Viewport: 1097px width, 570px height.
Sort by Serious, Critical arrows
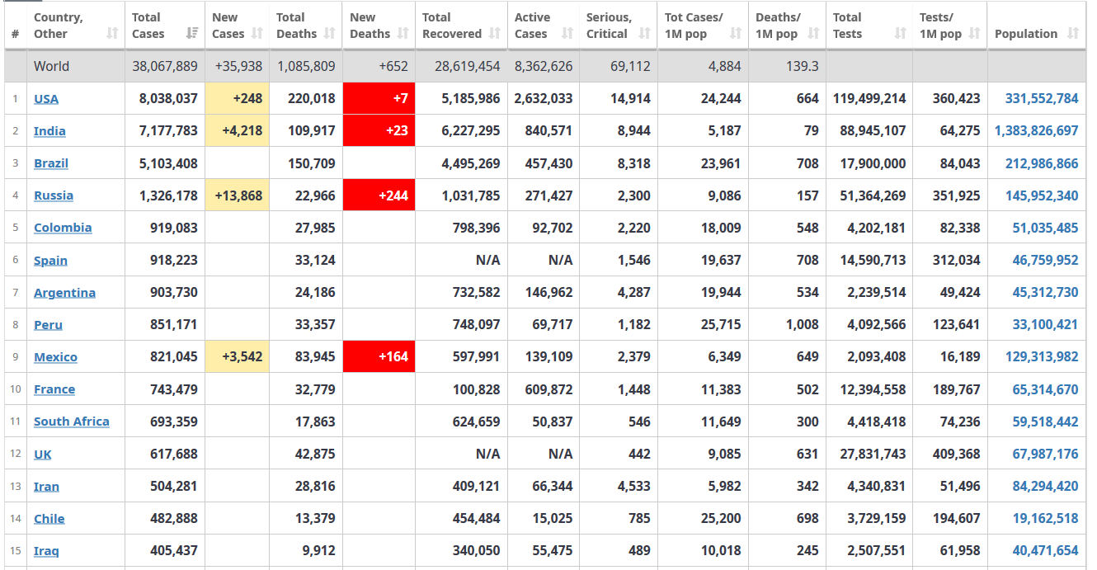pos(645,34)
